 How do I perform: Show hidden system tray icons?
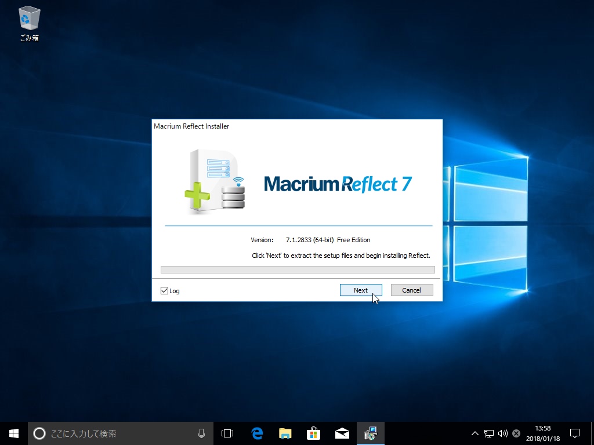pos(475,433)
